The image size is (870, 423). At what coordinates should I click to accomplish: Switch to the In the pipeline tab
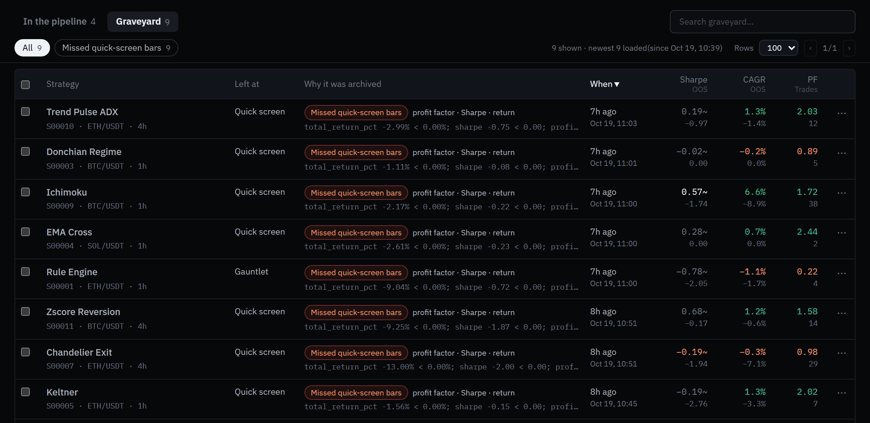59,22
